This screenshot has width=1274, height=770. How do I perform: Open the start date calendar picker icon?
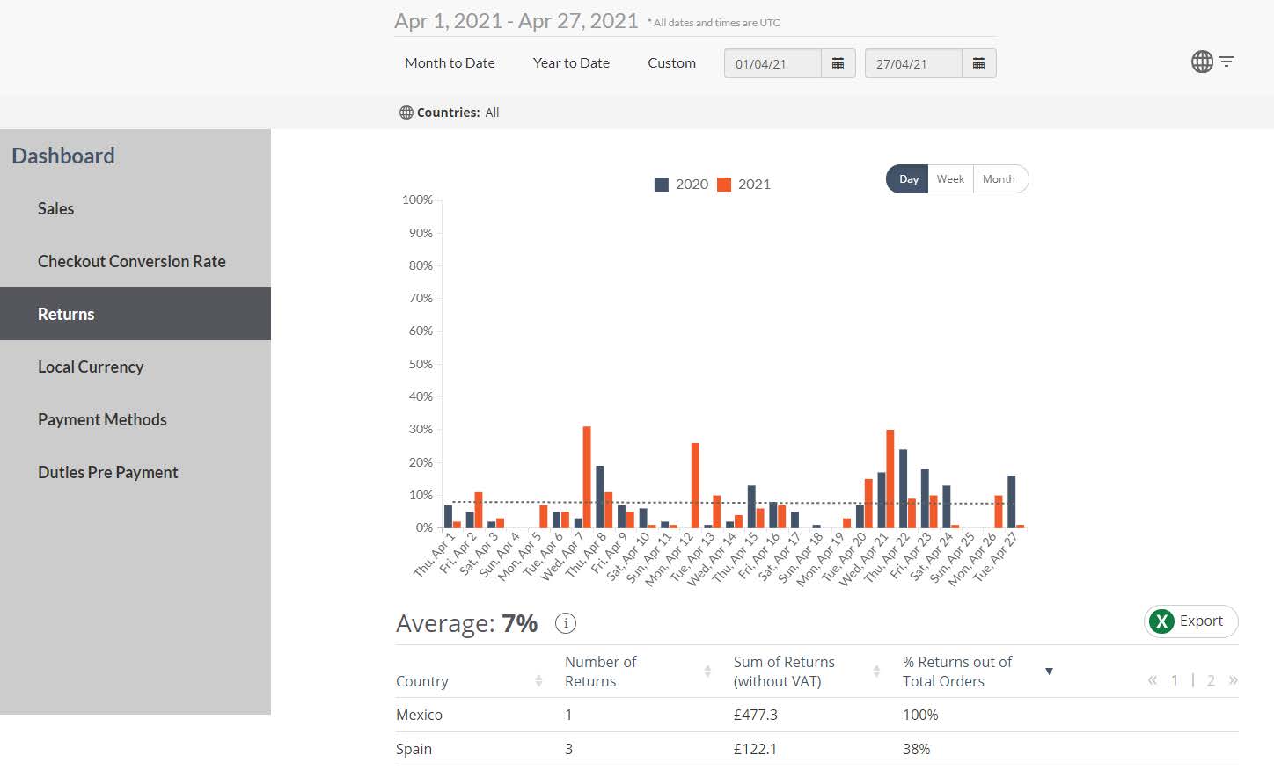click(838, 63)
